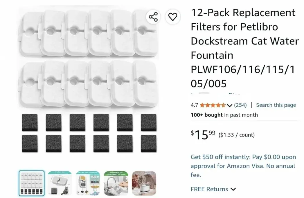View the cat drinking fountain thumbnail
Viewport: 304px width, 198px height.
144,183
